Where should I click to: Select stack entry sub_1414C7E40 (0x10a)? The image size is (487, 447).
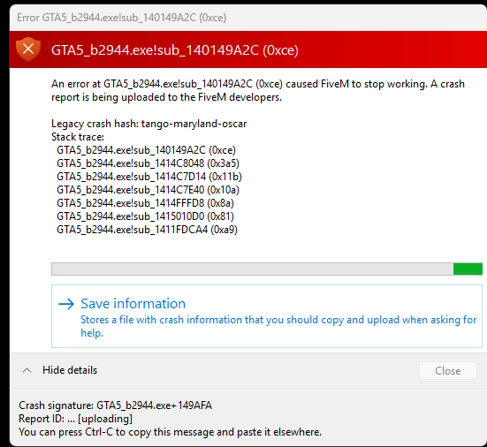click(x=148, y=190)
